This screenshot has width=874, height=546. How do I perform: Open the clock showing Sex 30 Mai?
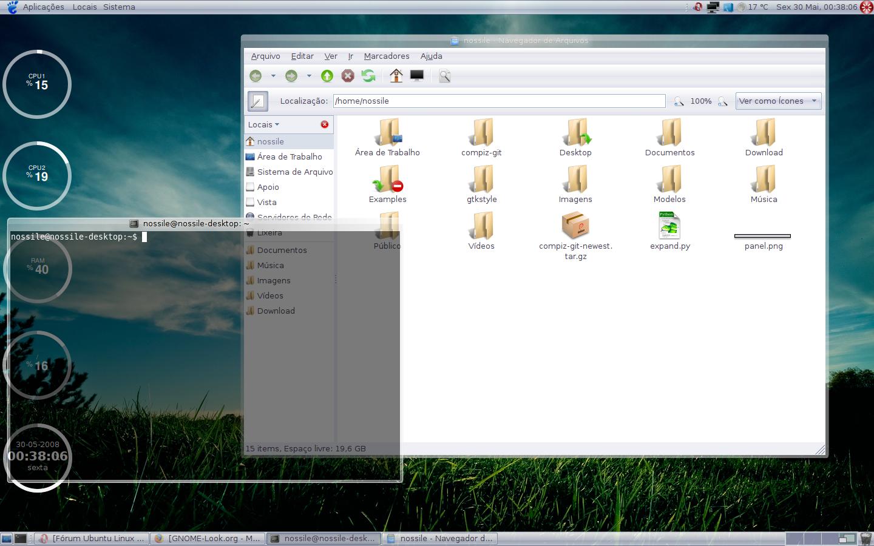(x=817, y=7)
